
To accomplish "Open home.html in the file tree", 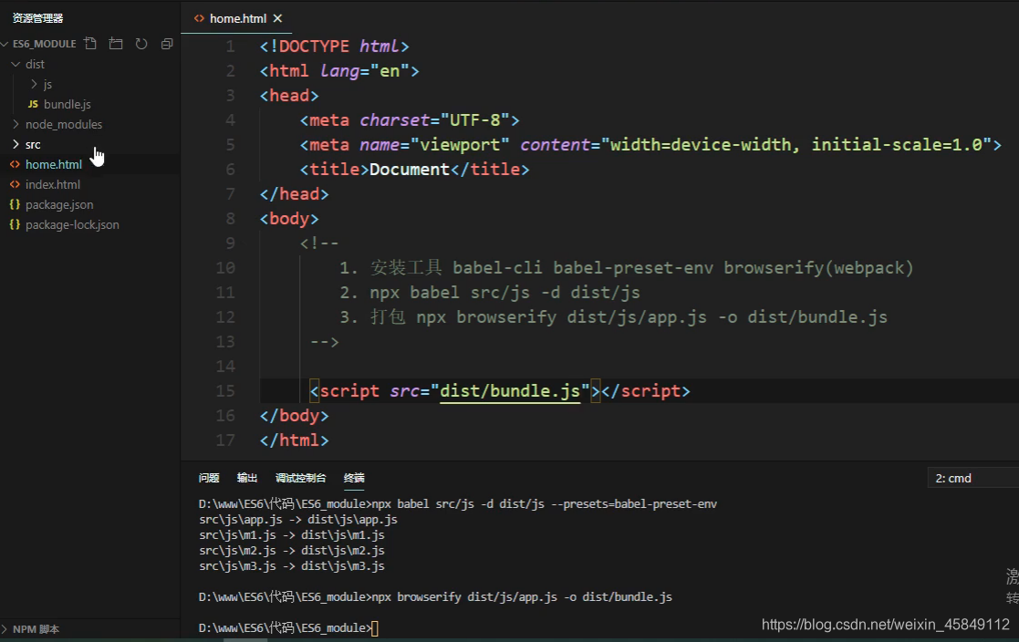I will click(x=53, y=164).
